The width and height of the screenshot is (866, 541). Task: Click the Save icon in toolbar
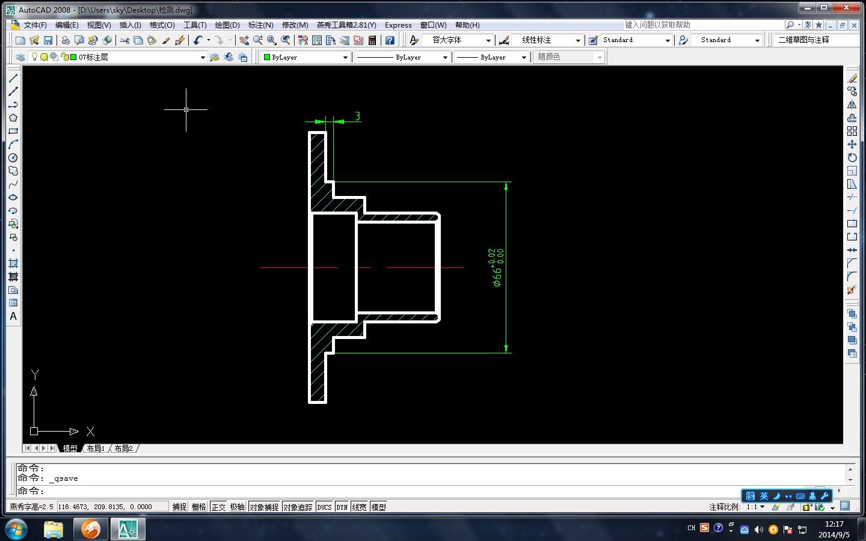tap(48, 40)
